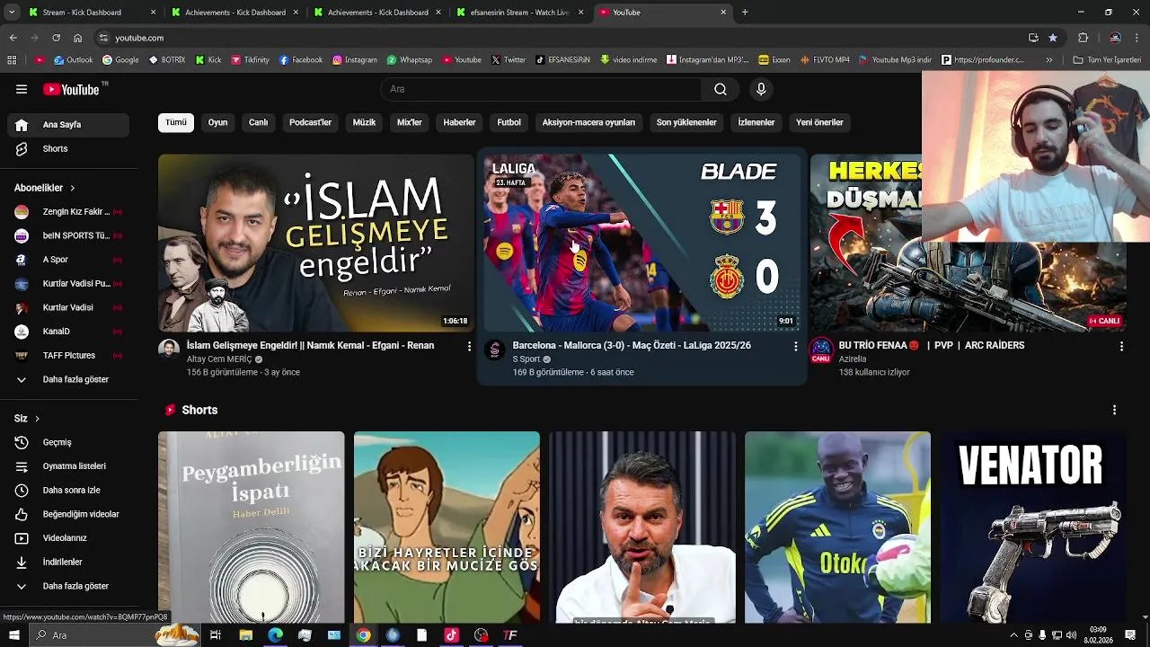Click the S Sport channel avatar

(x=495, y=350)
